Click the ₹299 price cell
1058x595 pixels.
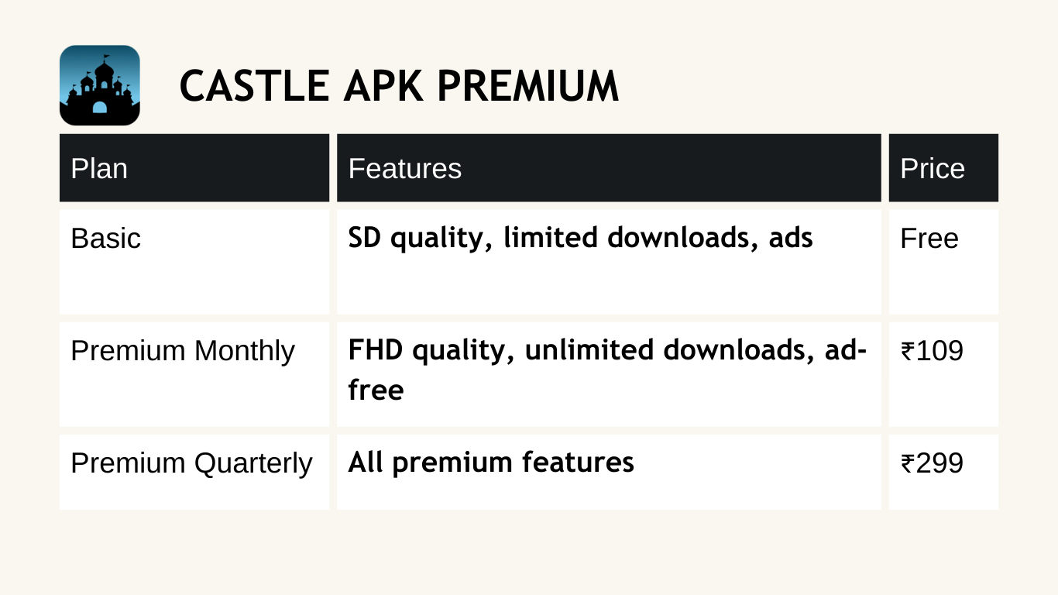943,472
